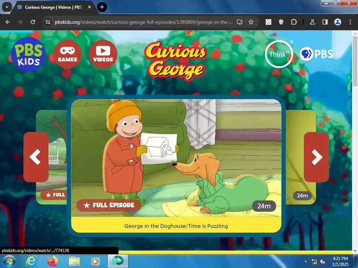Show hidden system tray icons
The image size is (358, 268).
tap(306, 261)
